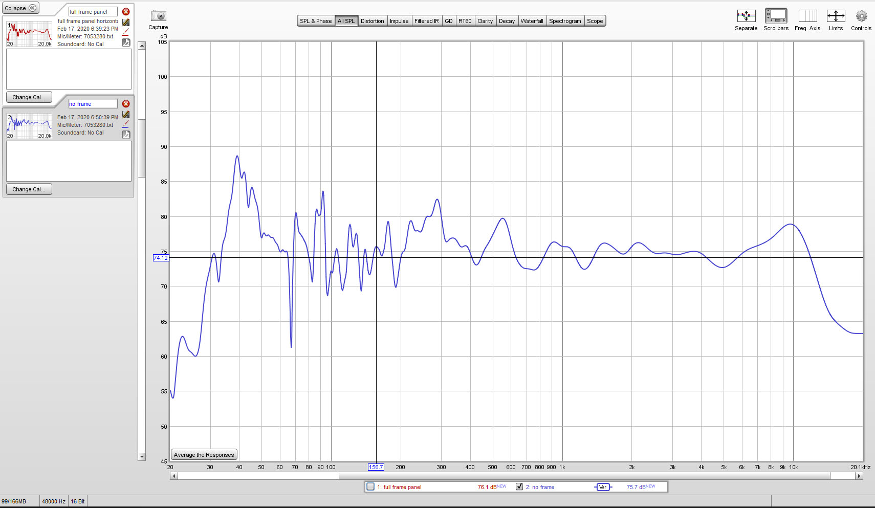Click the 76.1 dB legend value
875x508 pixels.
point(492,487)
